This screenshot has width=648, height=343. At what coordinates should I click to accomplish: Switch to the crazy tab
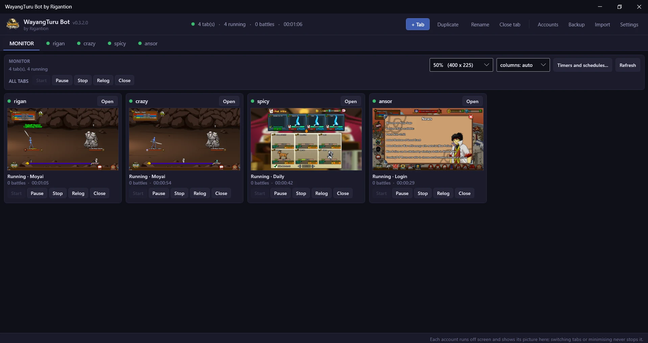(86, 43)
